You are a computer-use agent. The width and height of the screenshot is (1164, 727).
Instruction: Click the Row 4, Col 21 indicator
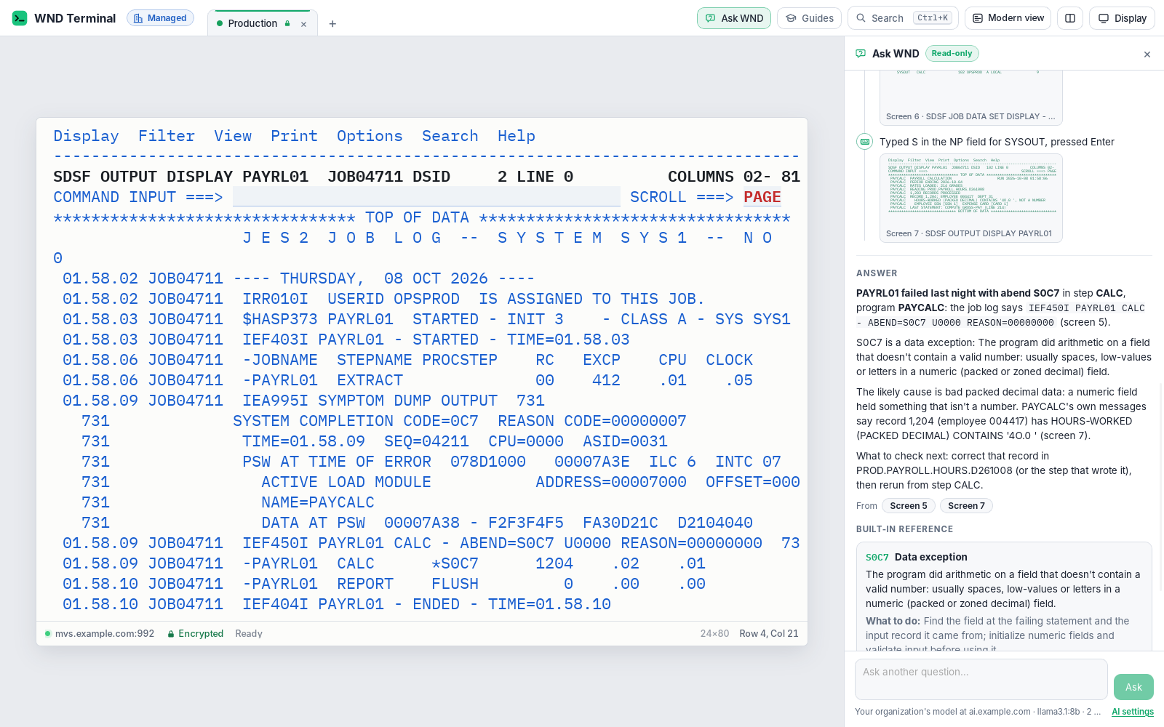769,634
